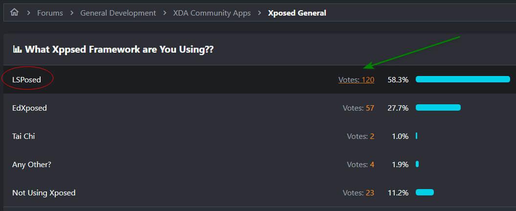This screenshot has width=516, height=211.
Task: Click the LSPosed poll option
Action: pyautogui.click(x=27, y=79)
